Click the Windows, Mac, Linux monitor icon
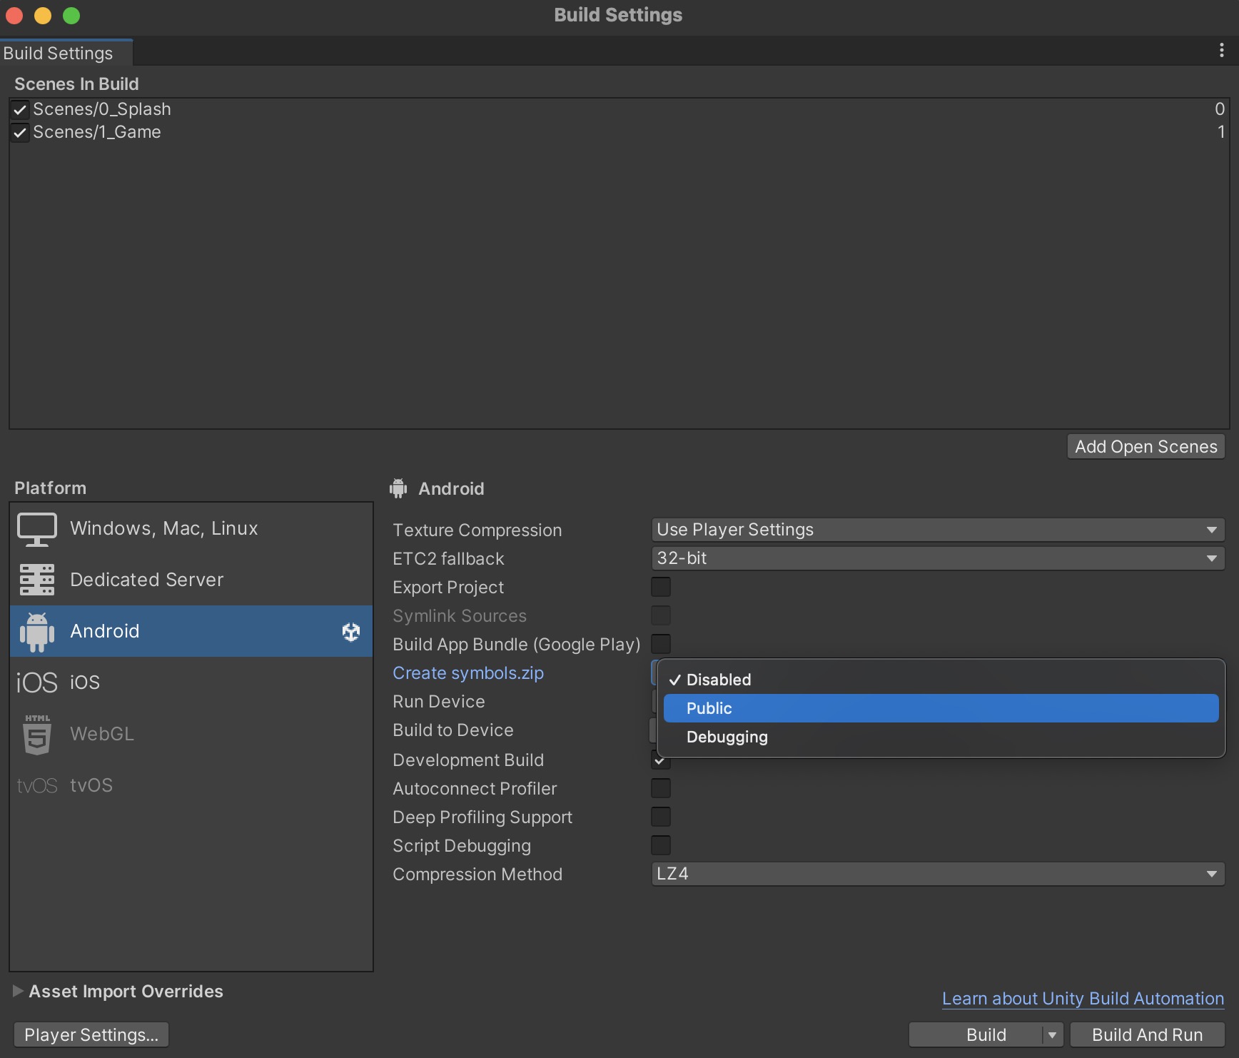This screenshot has width=1239, height=1058. tap(37, 529)
